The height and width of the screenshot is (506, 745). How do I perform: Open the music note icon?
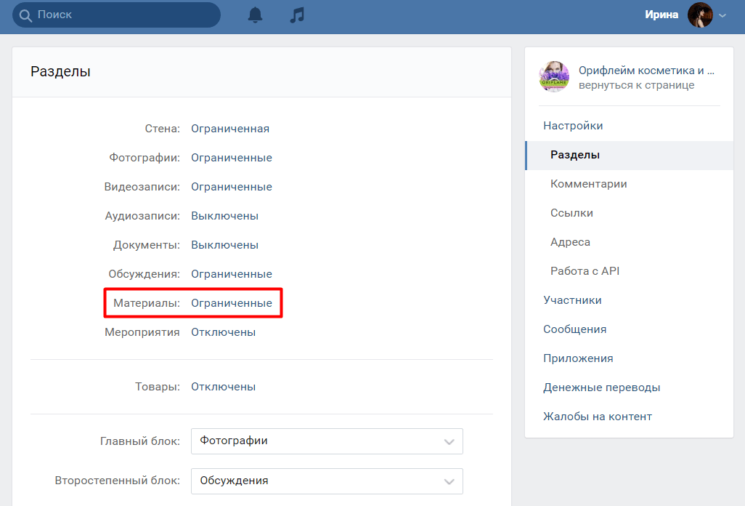pos(297,15)
